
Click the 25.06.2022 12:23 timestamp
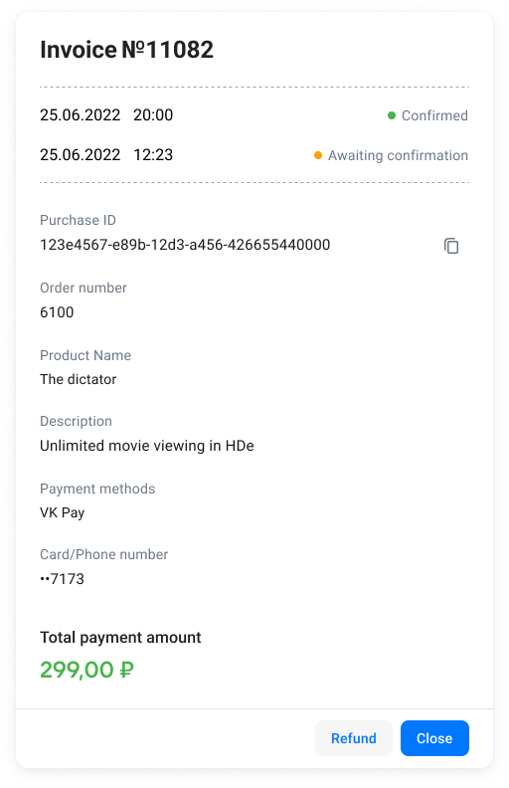106,155
